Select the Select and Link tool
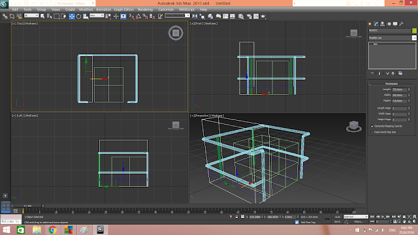 (5, 16)
